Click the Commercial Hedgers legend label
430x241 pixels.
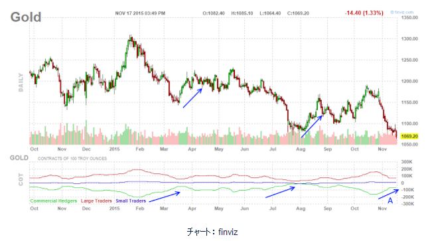point(54,201)
